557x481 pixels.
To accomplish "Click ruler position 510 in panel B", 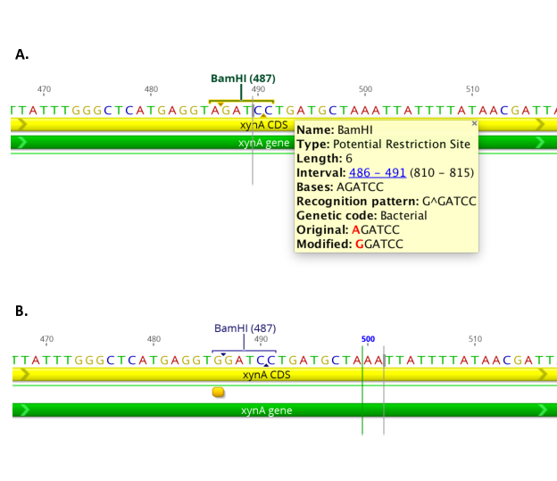I will [x=475, y=339].
